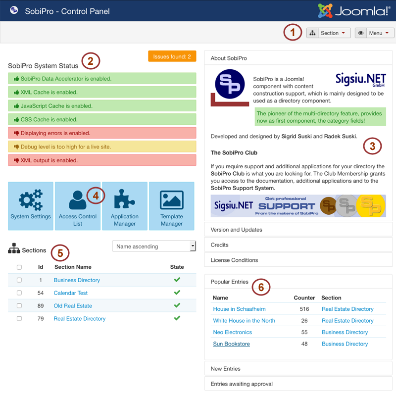Open the Section dropdown
This screenshot has width=396, height=393.
coord(334,33)
